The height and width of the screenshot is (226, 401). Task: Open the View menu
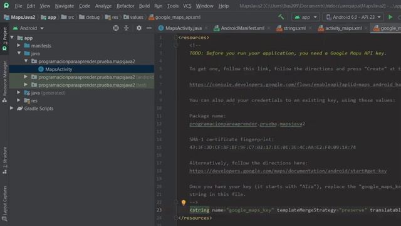[x=45, y=6]
